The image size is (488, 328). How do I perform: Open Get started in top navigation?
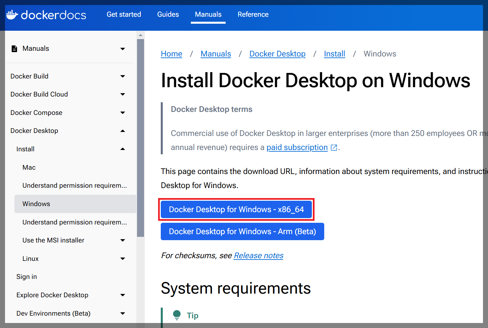[x=124, y=14]
